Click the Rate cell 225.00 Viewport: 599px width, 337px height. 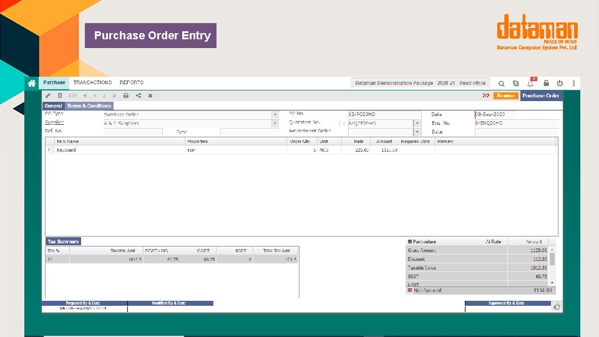point(356,150)
